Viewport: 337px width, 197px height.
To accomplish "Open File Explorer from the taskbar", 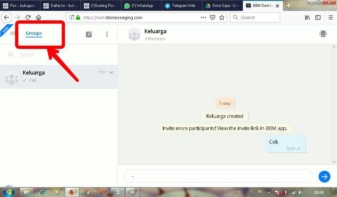I will click(27, 192).
